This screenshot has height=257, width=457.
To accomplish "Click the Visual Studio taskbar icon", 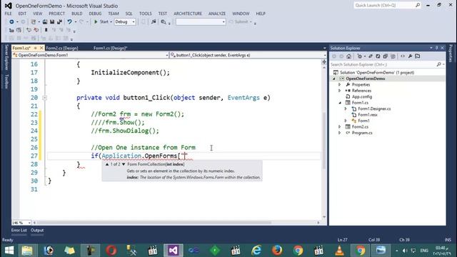I will pos(173,251).
